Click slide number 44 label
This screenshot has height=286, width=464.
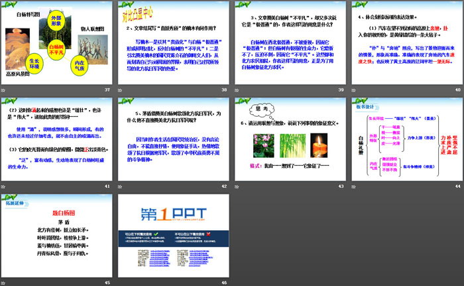tap(458, 186)
